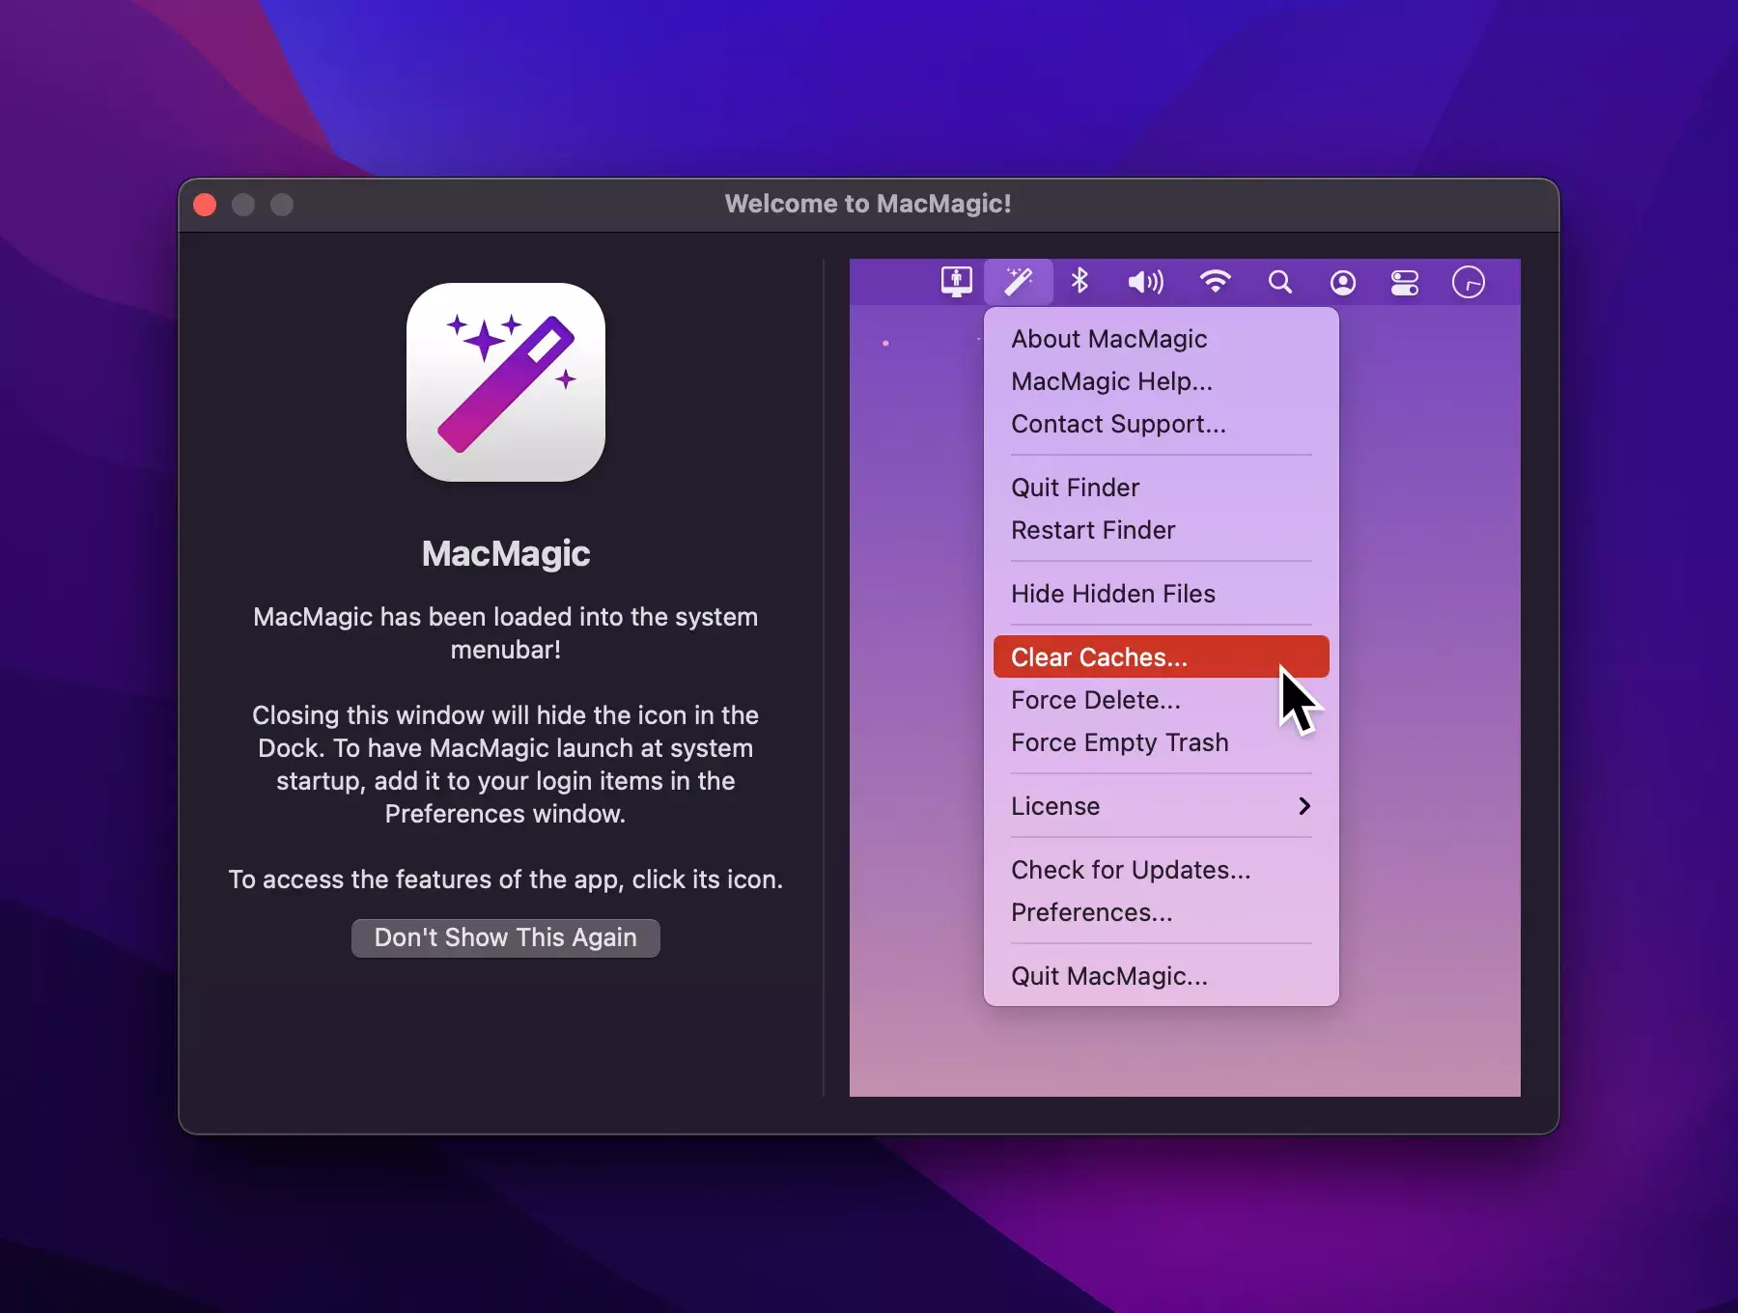Screen dimensions: 1738x1313
Task: Toggle Hide Hidden Files menu option
Action: click(x=1112, y=594)
